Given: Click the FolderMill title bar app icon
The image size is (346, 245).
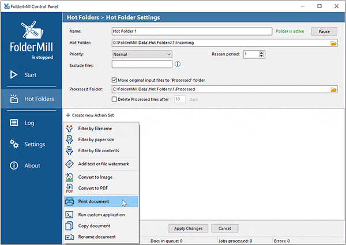Looking at the screenshot, I should click(x=6, y=6).
